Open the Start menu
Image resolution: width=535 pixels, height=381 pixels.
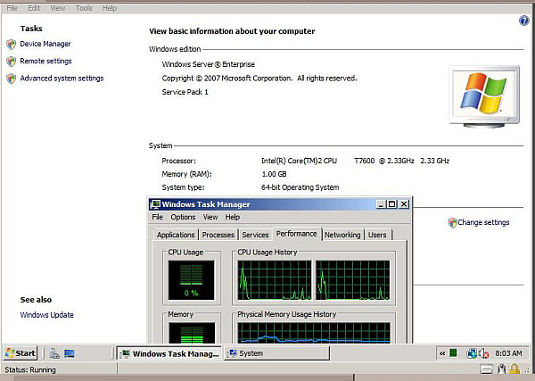tap(21, 353)
